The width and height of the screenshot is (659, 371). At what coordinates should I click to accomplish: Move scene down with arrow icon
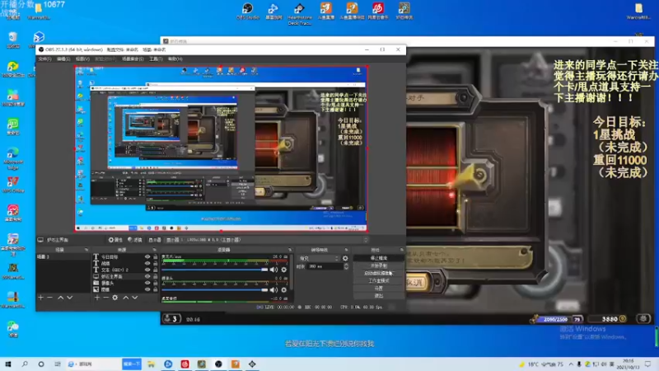(x=70, y=298)
